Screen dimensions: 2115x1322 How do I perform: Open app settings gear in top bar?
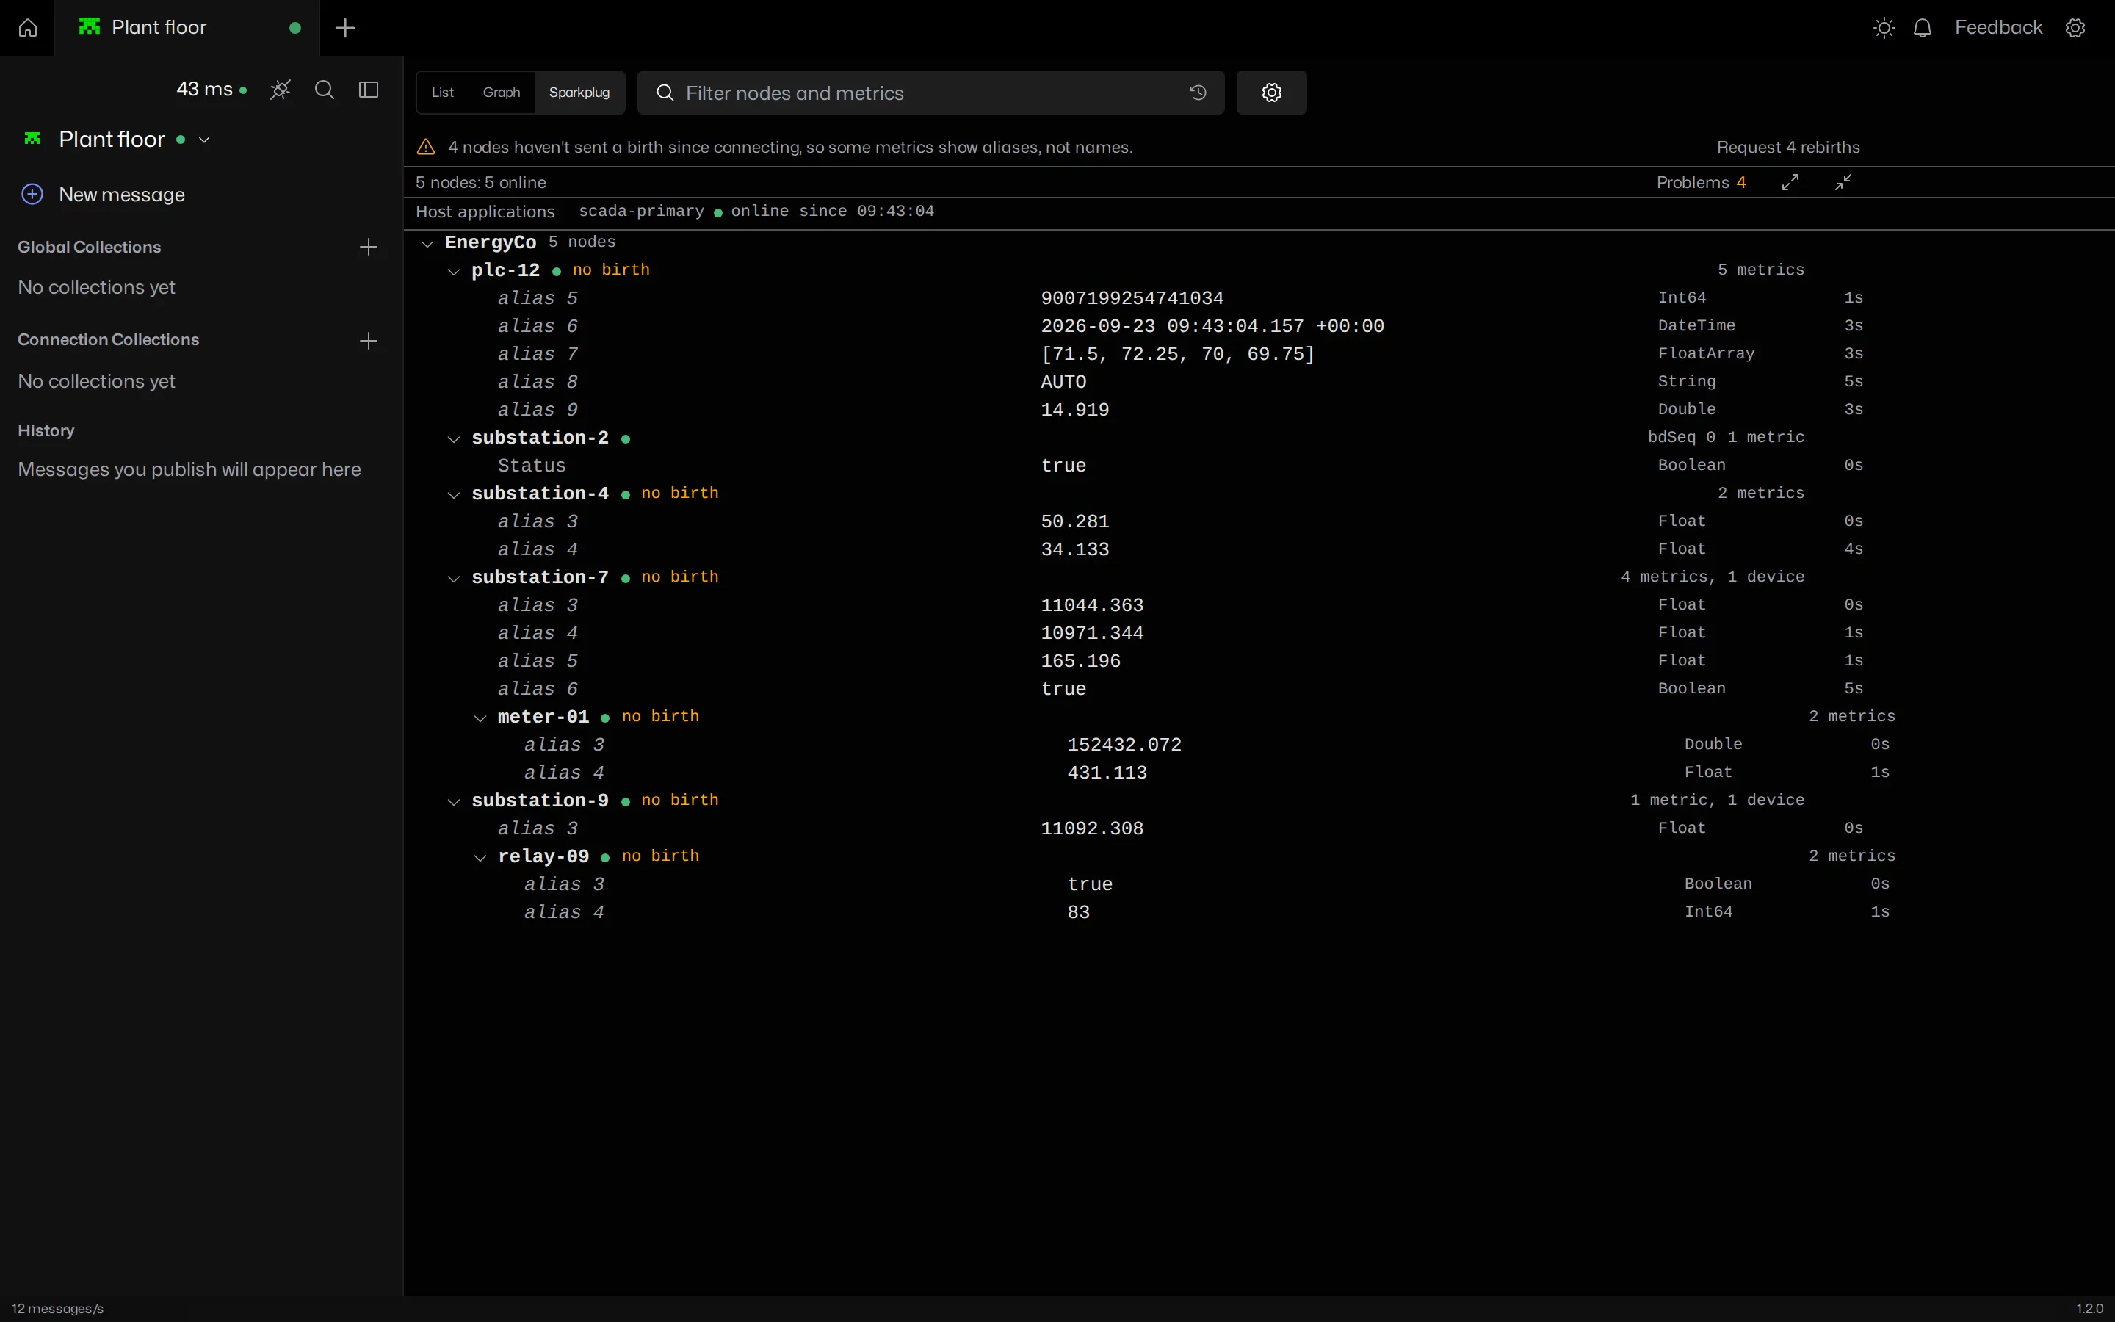tap(2075, 28)
